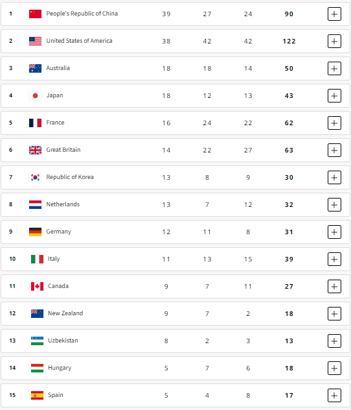Select the Canada maple leaf flag
This screenshot has height=410, width=351.
point(37,286)
